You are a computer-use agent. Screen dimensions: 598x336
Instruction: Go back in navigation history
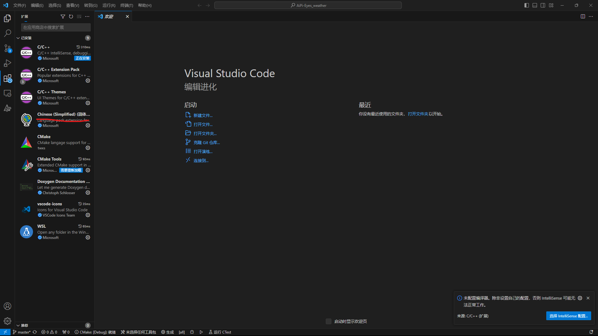[200, 5]
